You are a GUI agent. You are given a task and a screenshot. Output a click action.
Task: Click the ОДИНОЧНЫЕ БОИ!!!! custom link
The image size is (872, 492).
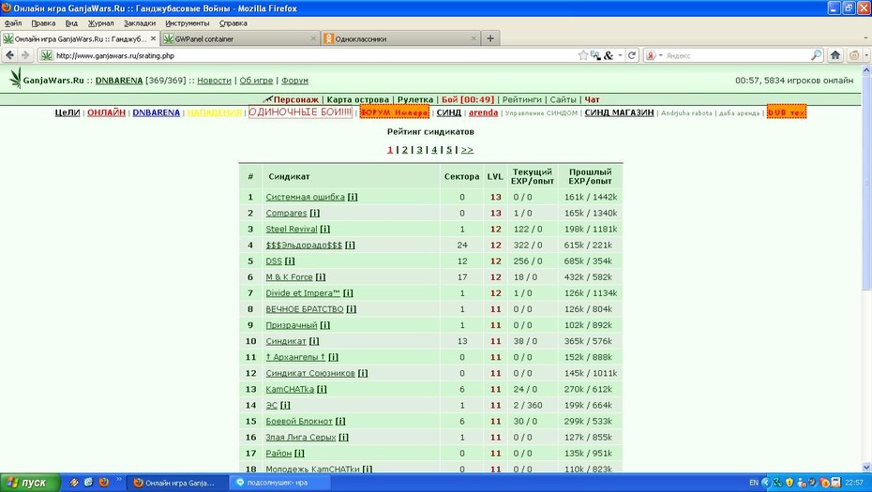(300, 112)
